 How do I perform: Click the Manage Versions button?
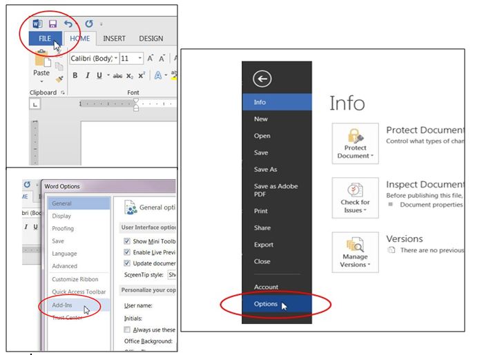pyautogui.click(x=356, y=252)
